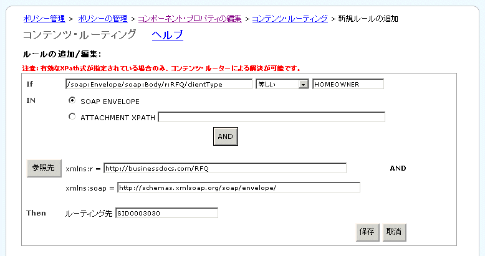This screenshot has width=485, height=256.
Task: Select the SOAP ENVELOPE radio button
Action: tap(72, 100)
